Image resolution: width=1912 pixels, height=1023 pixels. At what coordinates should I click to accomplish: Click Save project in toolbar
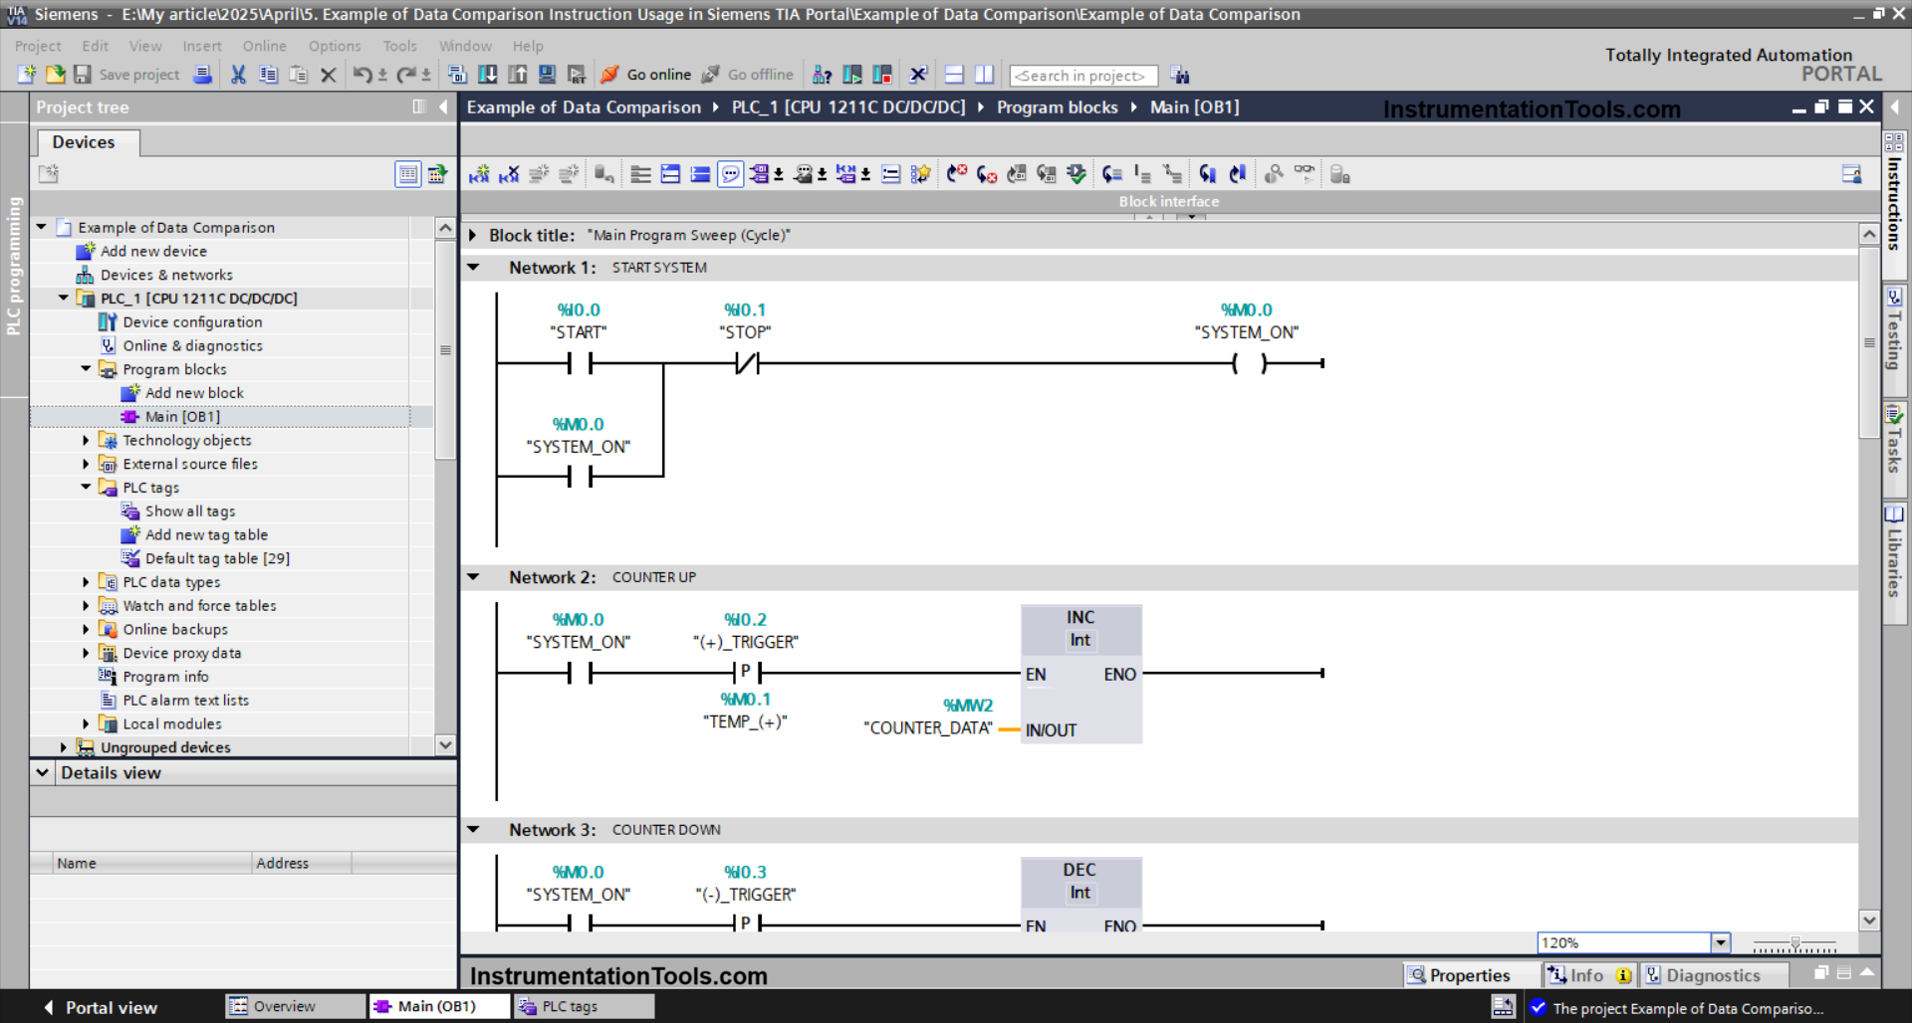click(126, 75)
